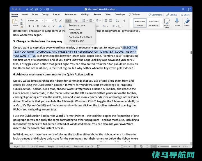Image resolution: width=202 pixels, height=161 pixels.
Task: Select Capitalize Each Word option
Action: [x=80, y=37]
